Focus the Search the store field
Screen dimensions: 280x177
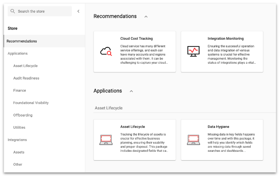tap(40, 11)
